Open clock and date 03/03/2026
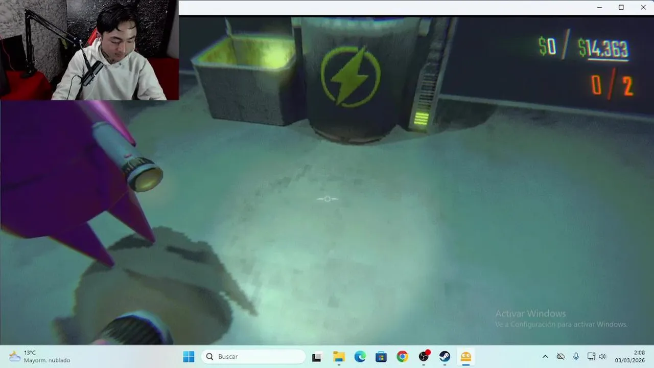Screen dimensions: 654x368 click(x=630, y=357)
